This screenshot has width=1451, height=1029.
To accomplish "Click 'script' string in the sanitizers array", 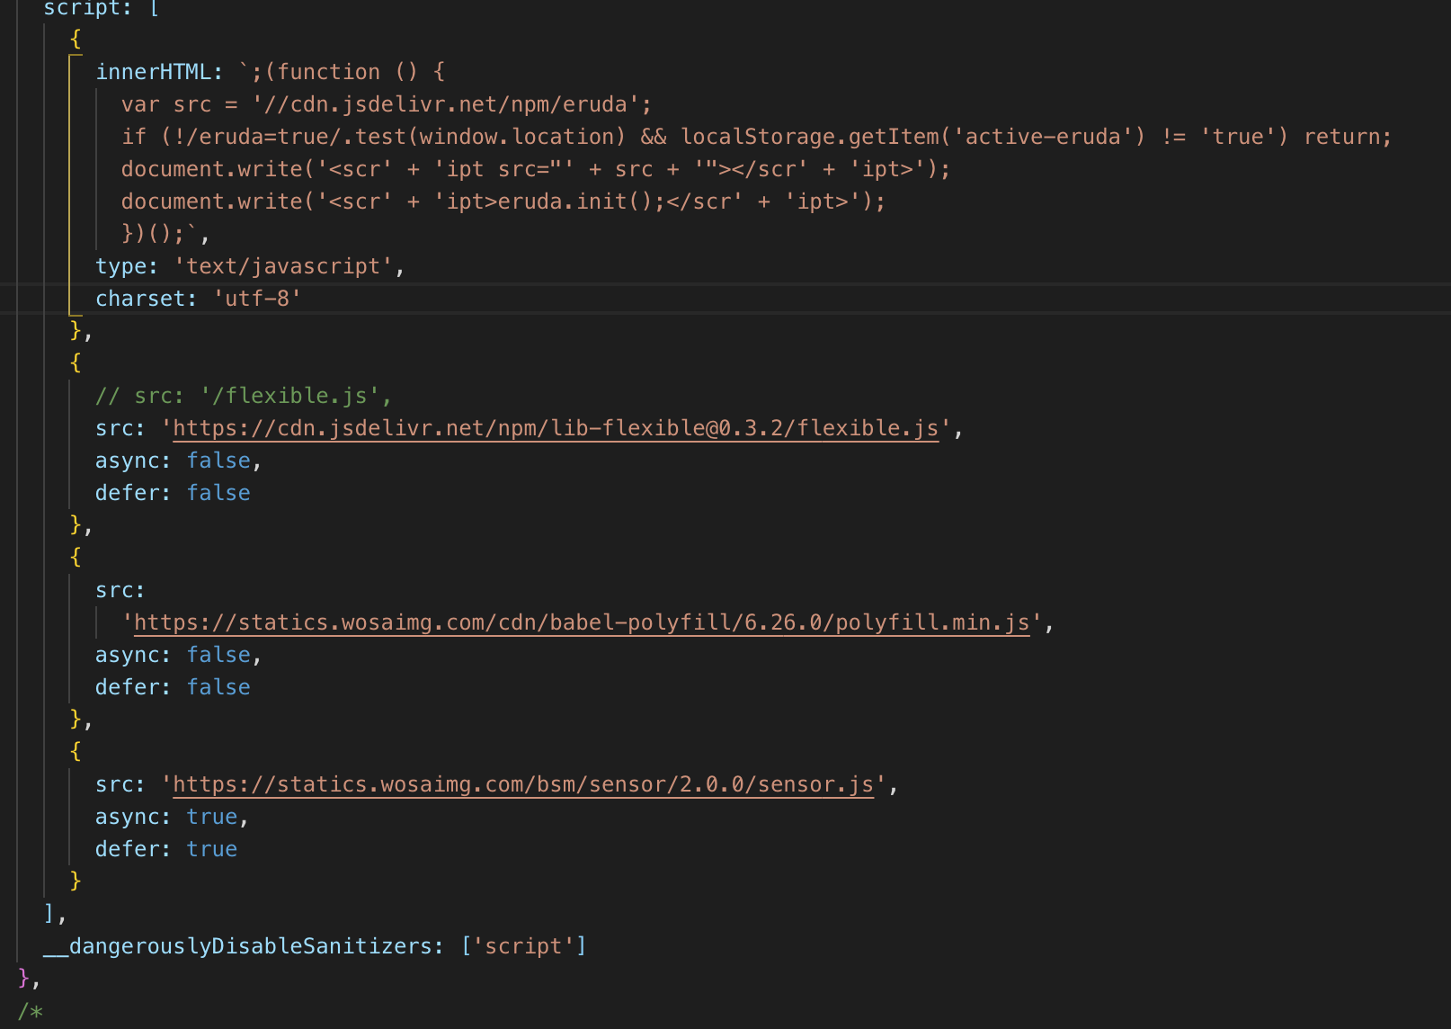I will 523,946.
